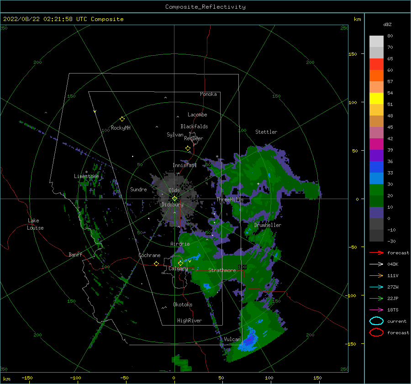Click the green 22JP arrow icon

[x=376, y=298]
